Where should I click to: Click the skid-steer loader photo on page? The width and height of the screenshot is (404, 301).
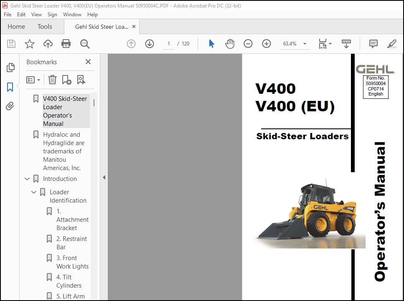pyautogui.click(x=309, y=213)
